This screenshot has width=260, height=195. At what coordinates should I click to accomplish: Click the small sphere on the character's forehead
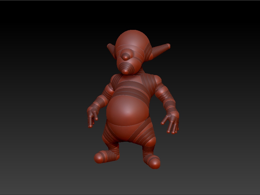coord(125,58)
